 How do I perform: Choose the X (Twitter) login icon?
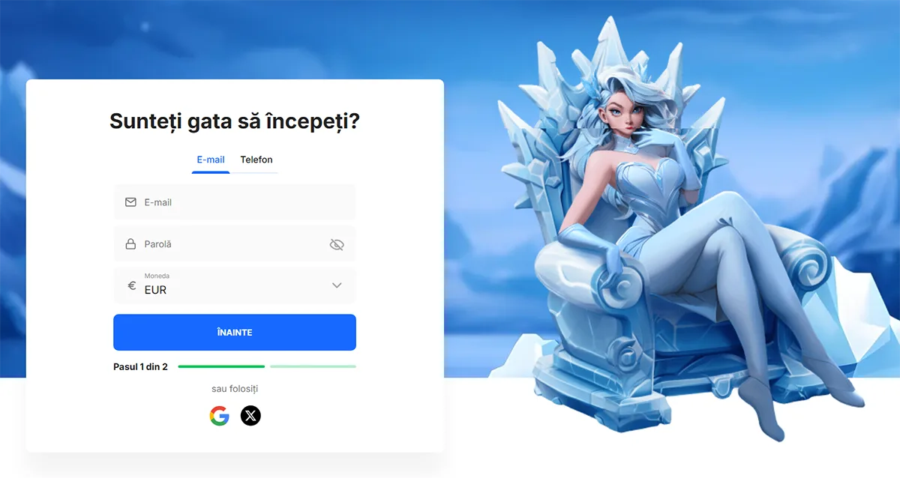[x=250, y=416]
